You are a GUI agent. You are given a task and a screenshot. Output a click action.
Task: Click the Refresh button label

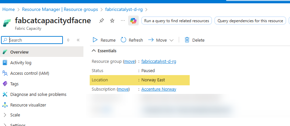coord(136,40)
